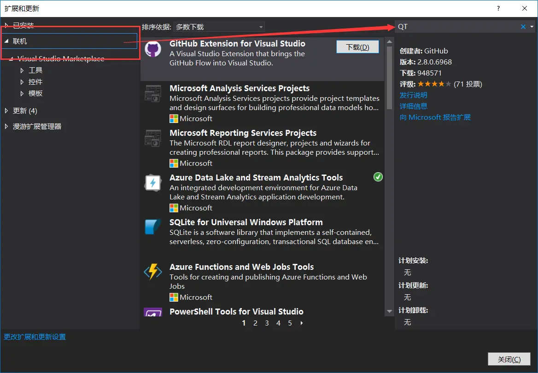Image resolution: width=538 pixels, height=373 pixels.
Task: Click PowerShell Tools extension icon
Action: [152, 312]
